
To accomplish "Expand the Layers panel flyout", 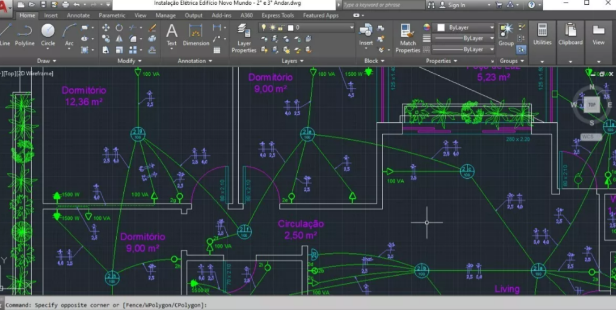I will tap(293, 61).
